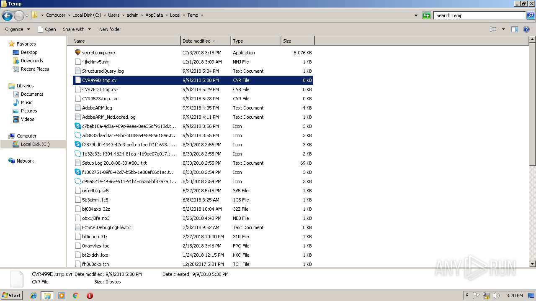The image size is (536, 301).
Task: Select Documents under Libraries
Action: pyautogui.click(x=32, y=94)
